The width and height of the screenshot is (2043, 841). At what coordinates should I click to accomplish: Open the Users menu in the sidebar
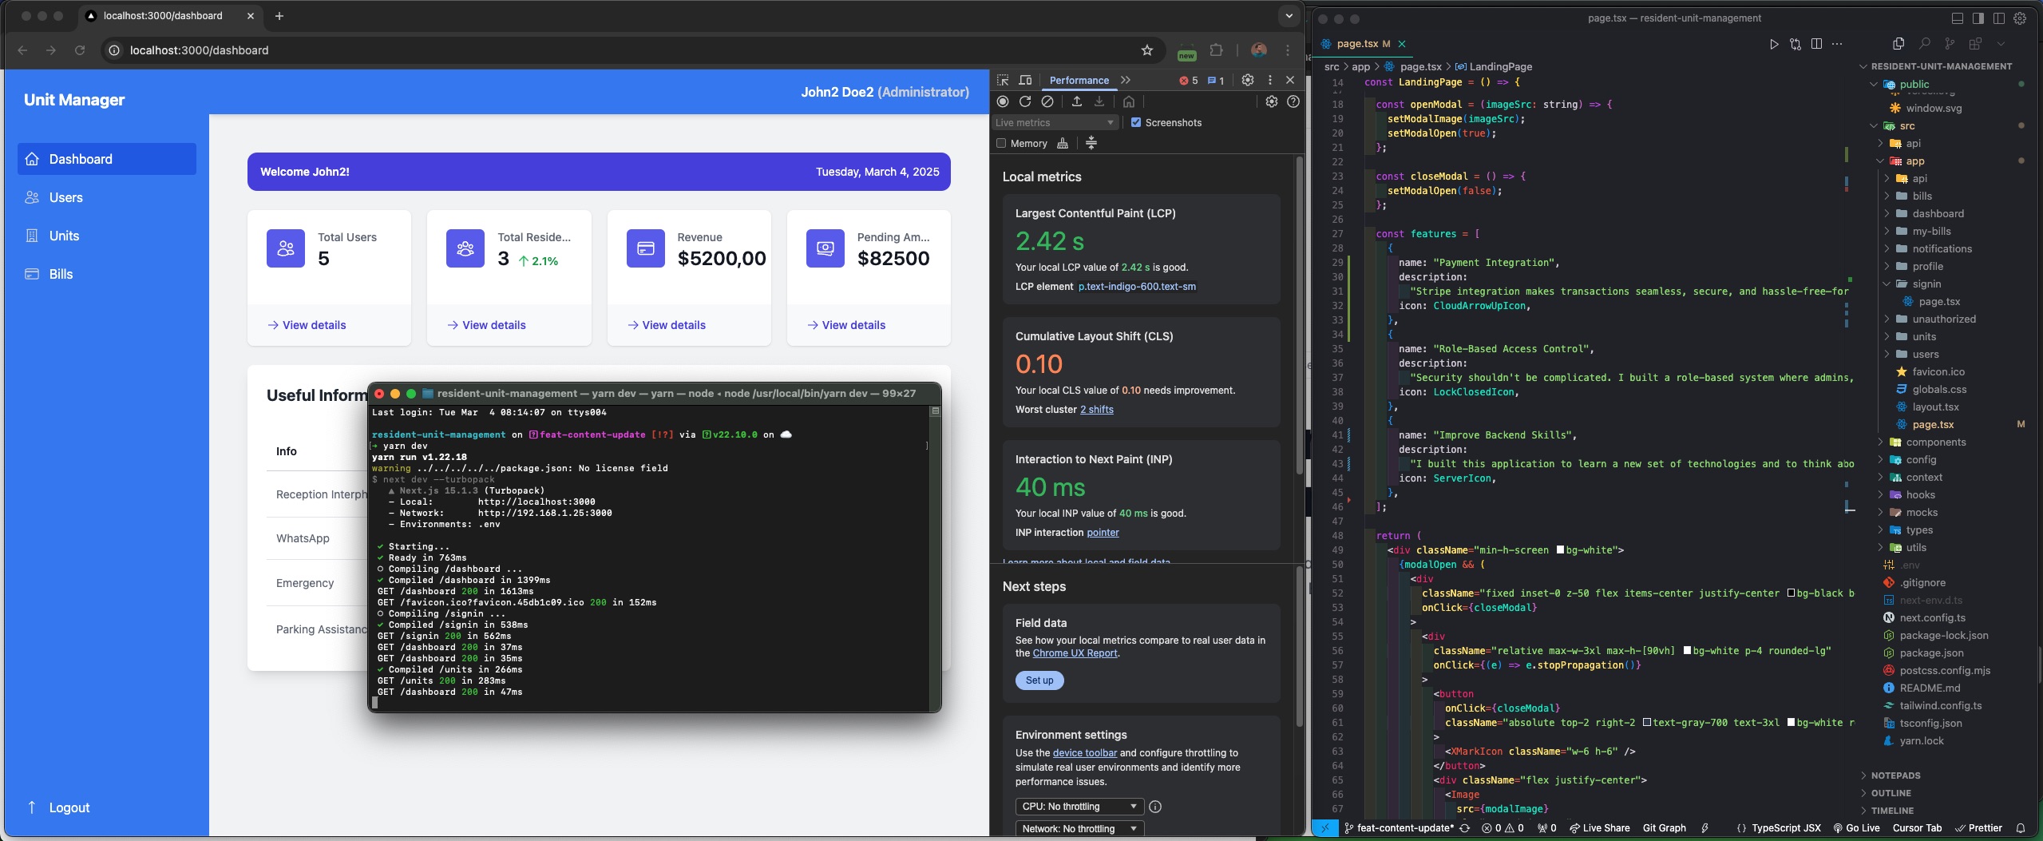(65, 197)
